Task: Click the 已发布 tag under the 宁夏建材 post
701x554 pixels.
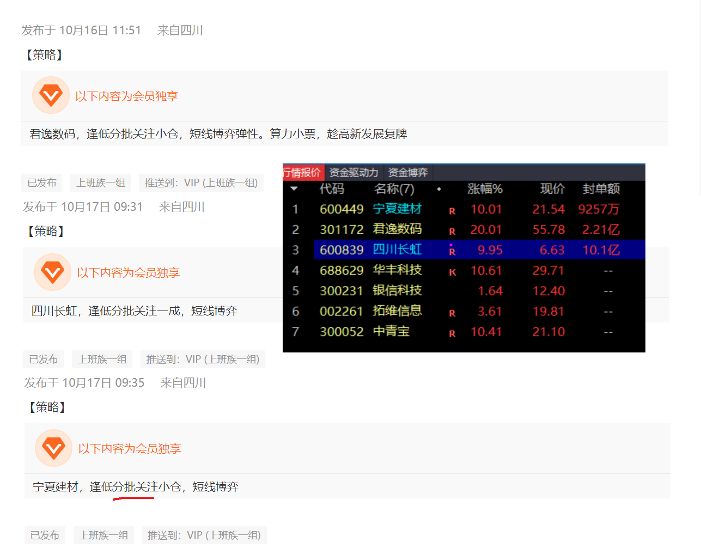Action: point(45,535)
